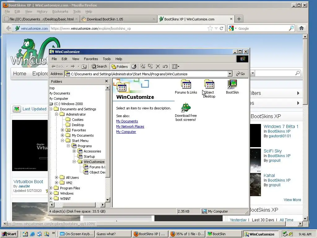
Task: Click the Firefox Home icon
Action: (301, 28)
